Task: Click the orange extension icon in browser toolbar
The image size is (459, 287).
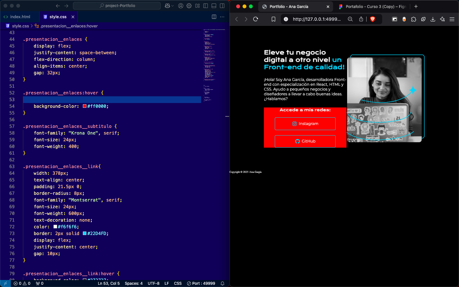Action: tap(404, 19)
